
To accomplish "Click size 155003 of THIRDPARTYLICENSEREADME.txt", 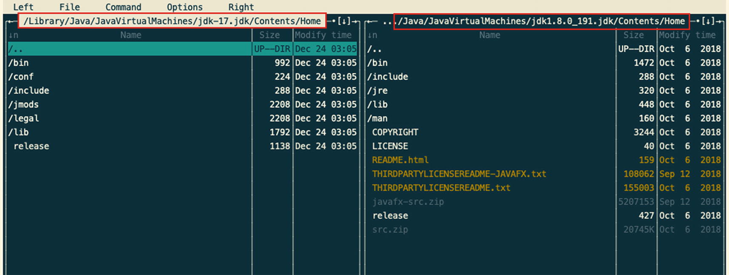I will [639, 187].
